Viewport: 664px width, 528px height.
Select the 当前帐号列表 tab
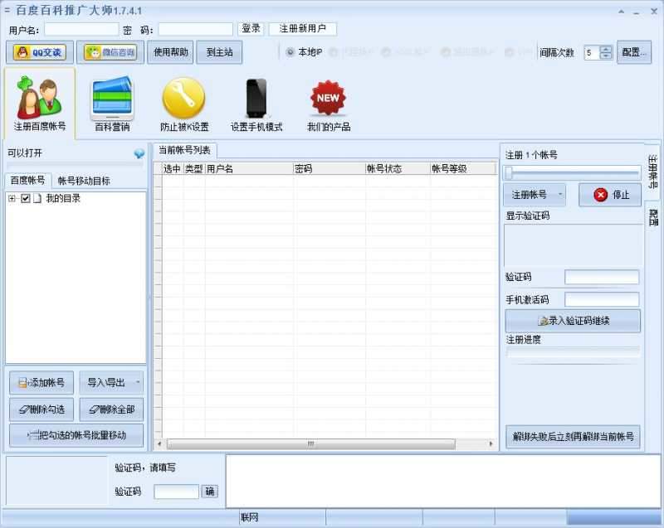coord(186,151)
